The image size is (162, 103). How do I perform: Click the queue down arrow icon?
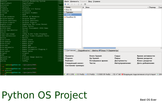(x=81, y=4)
